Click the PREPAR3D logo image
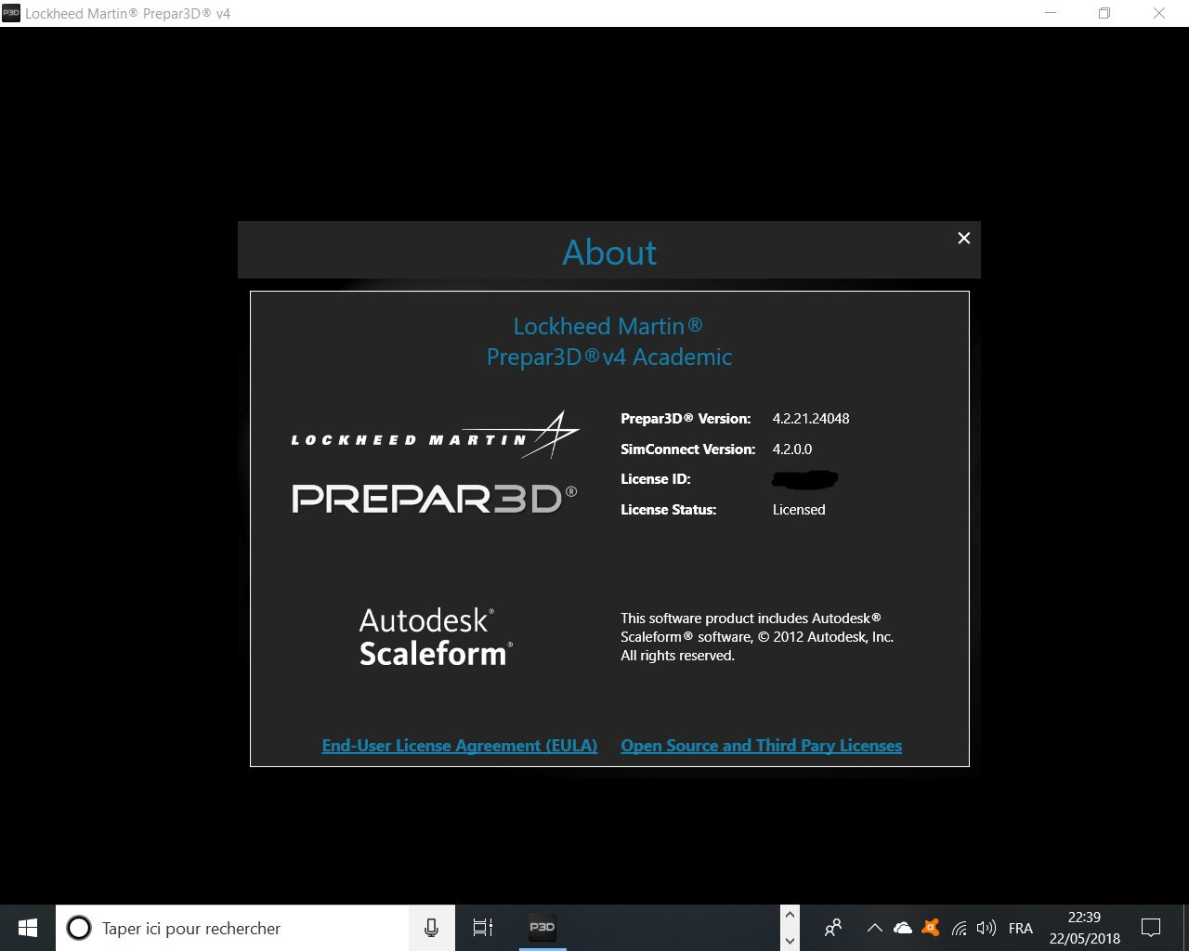This screenshot has width=1189, height=951. (x=435, y=499)
